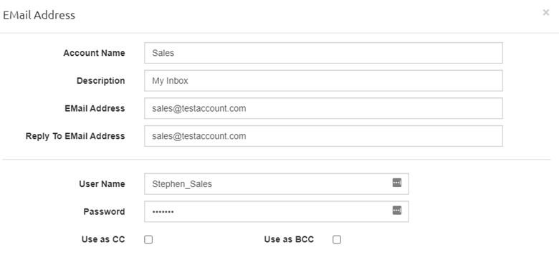The image size is (559, 260).
Task: Enable the Use as BCC checkbox
Action: click(337, 240)
